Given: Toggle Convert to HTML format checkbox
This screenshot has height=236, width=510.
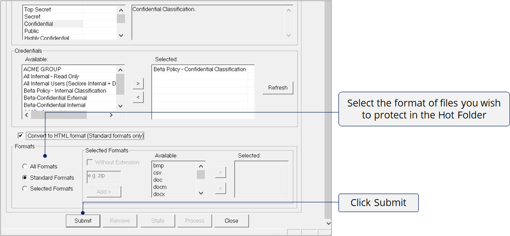Looking at the screenshot, I should point(21,136).
